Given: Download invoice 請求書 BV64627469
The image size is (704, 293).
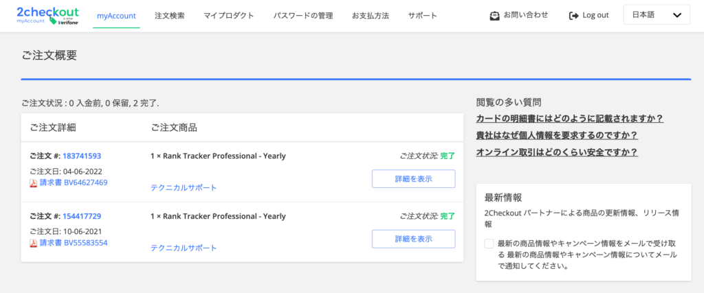Looking at the screenshot, I should [74, 183].
